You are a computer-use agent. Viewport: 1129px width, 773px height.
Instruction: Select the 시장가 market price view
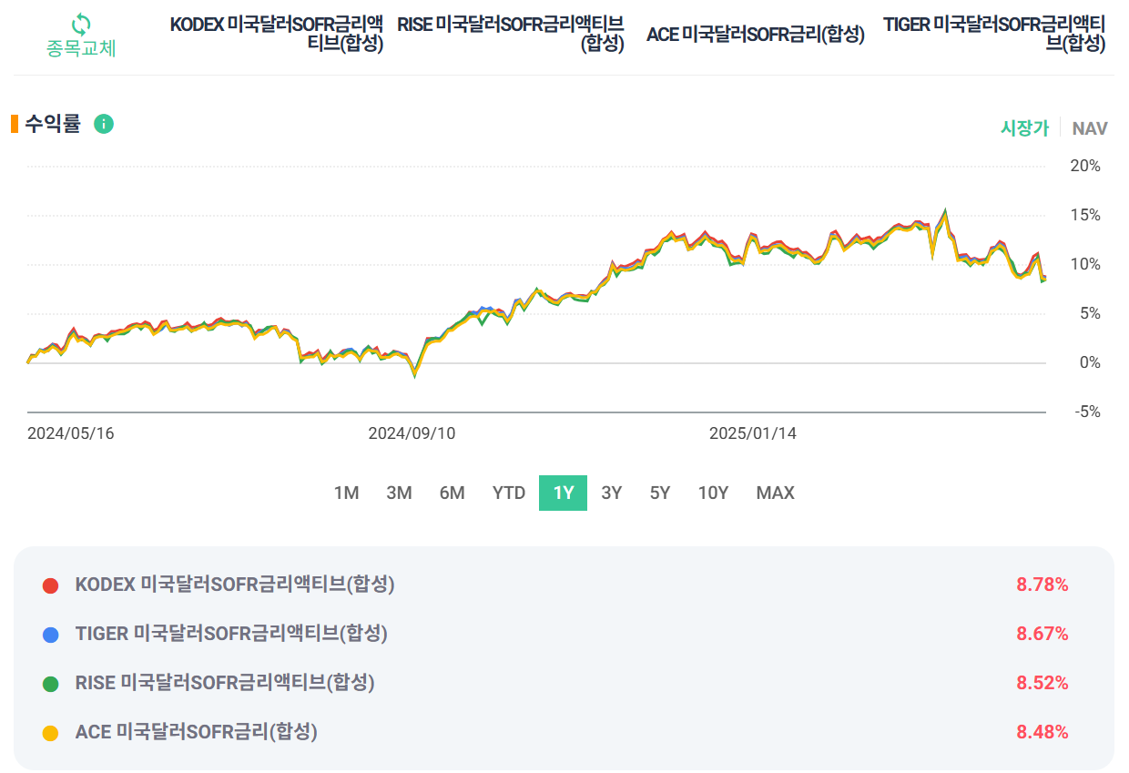[x=1025, y=128]
